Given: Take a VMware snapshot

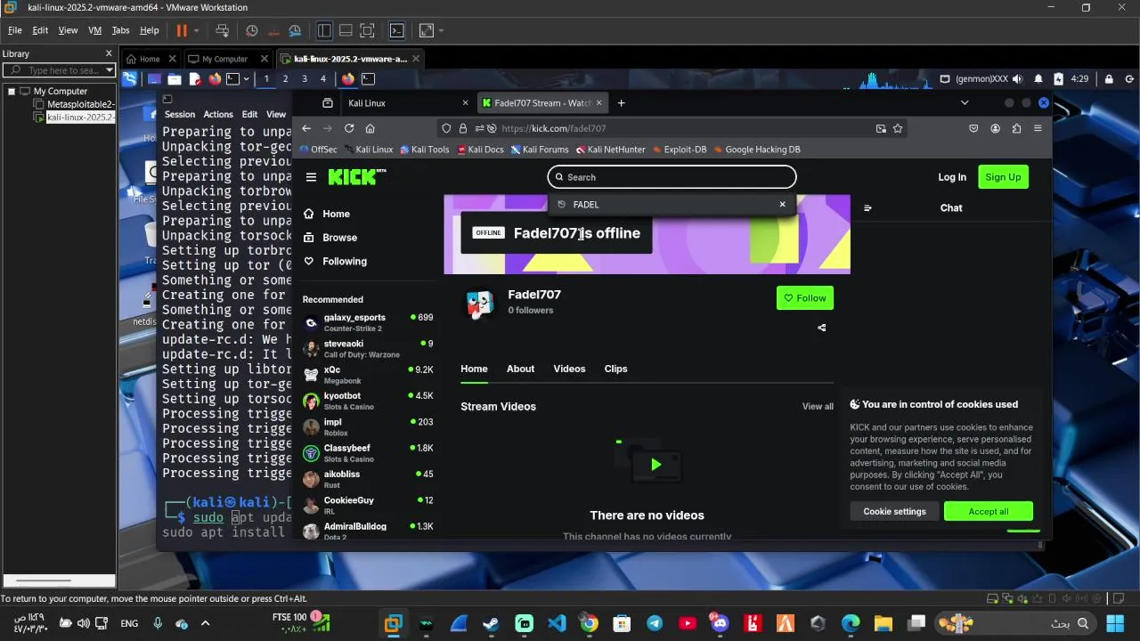Looking at the screenshot, I should [252, 30].
